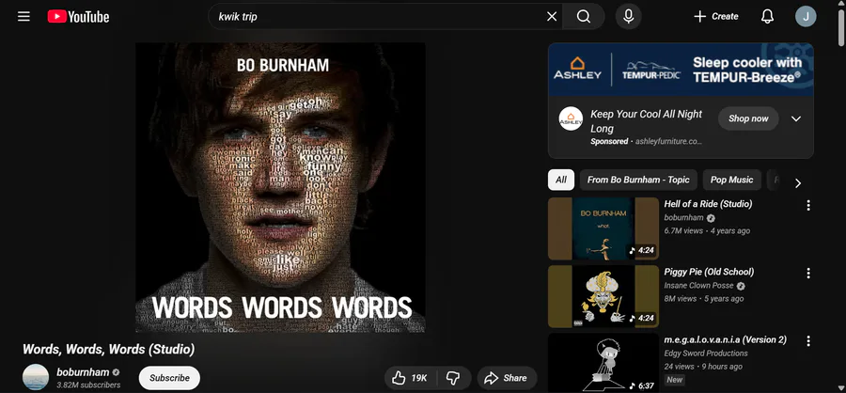Open boburnham channel avatar
This screenshot has height=393, width=846.
pos(36,377)
